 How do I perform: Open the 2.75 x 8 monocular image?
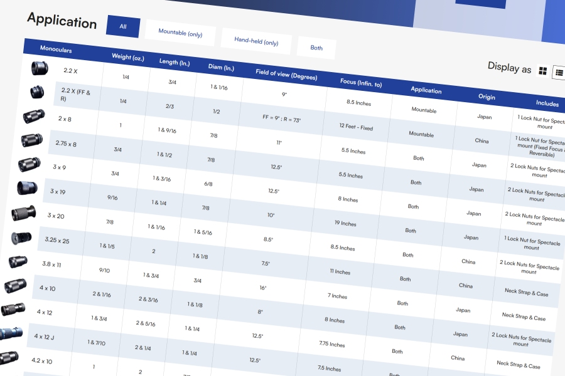tap(31, 140)
